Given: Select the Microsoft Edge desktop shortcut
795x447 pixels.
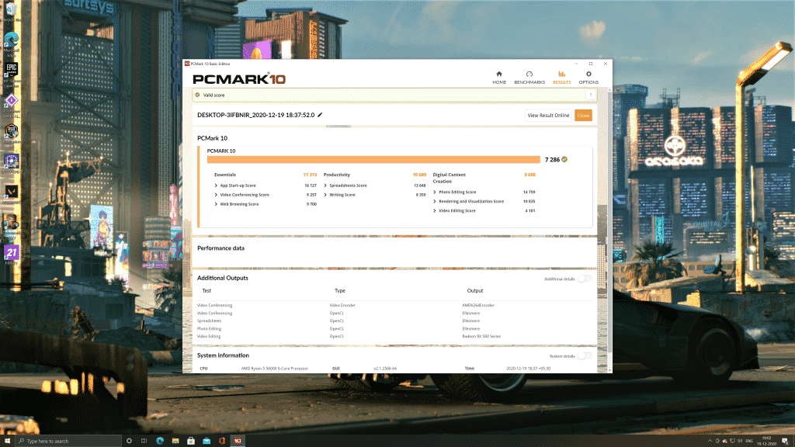Looking at the screenshot, I should tap(11, 43).
